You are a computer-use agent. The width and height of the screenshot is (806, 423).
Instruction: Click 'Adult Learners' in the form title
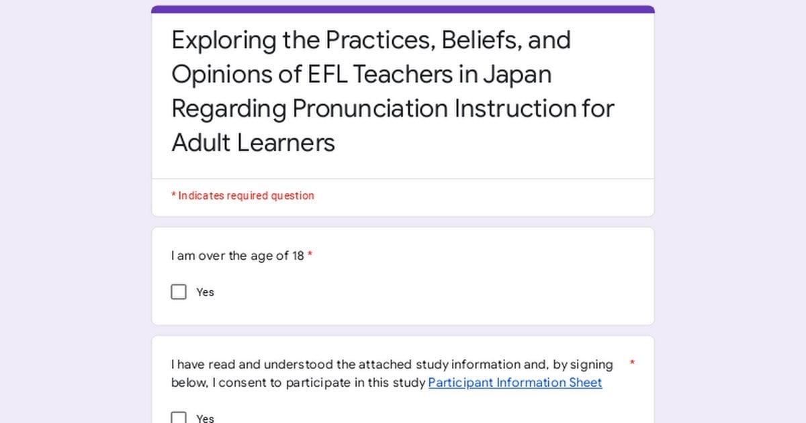tap(253, 142)
